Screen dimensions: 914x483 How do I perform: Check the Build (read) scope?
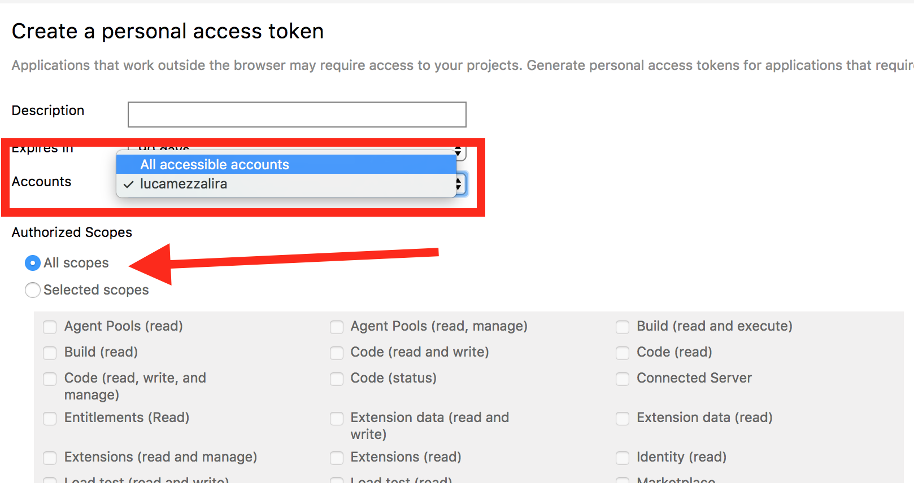click(x=50, y=353)
